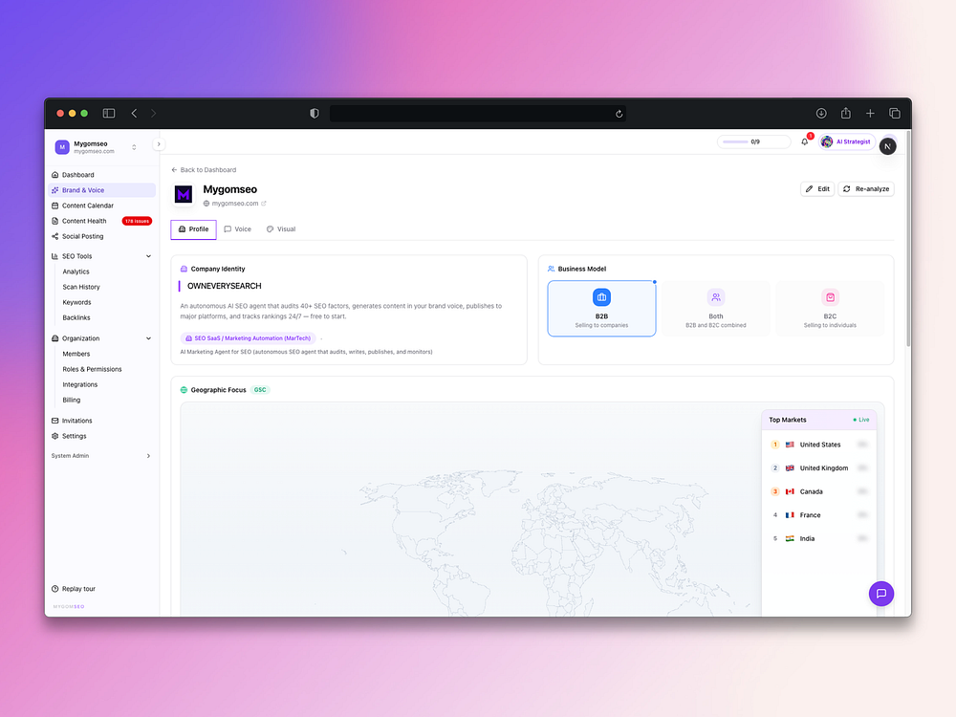The height and width of the screenshot is (717, 956).
Task: Open browser downloads
Action: click(821, 114)
